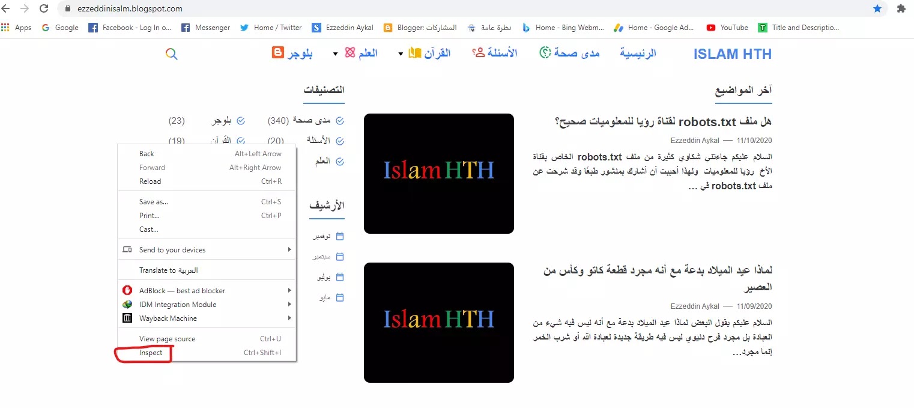Open the لماذا عيد الميلاد بدعة post title

point(657,279)
